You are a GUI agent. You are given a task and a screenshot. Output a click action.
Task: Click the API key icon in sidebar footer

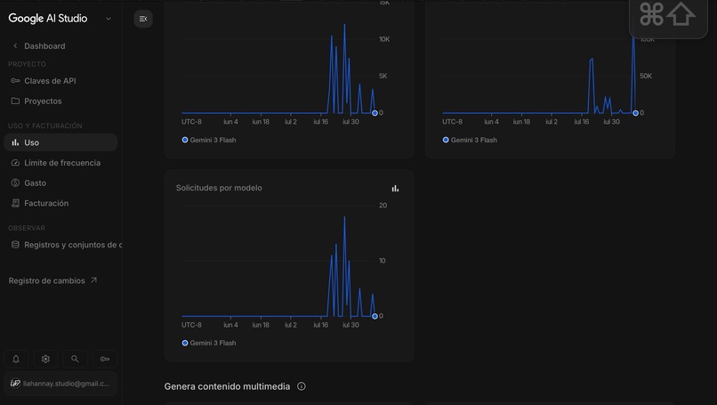pos(105,359)
